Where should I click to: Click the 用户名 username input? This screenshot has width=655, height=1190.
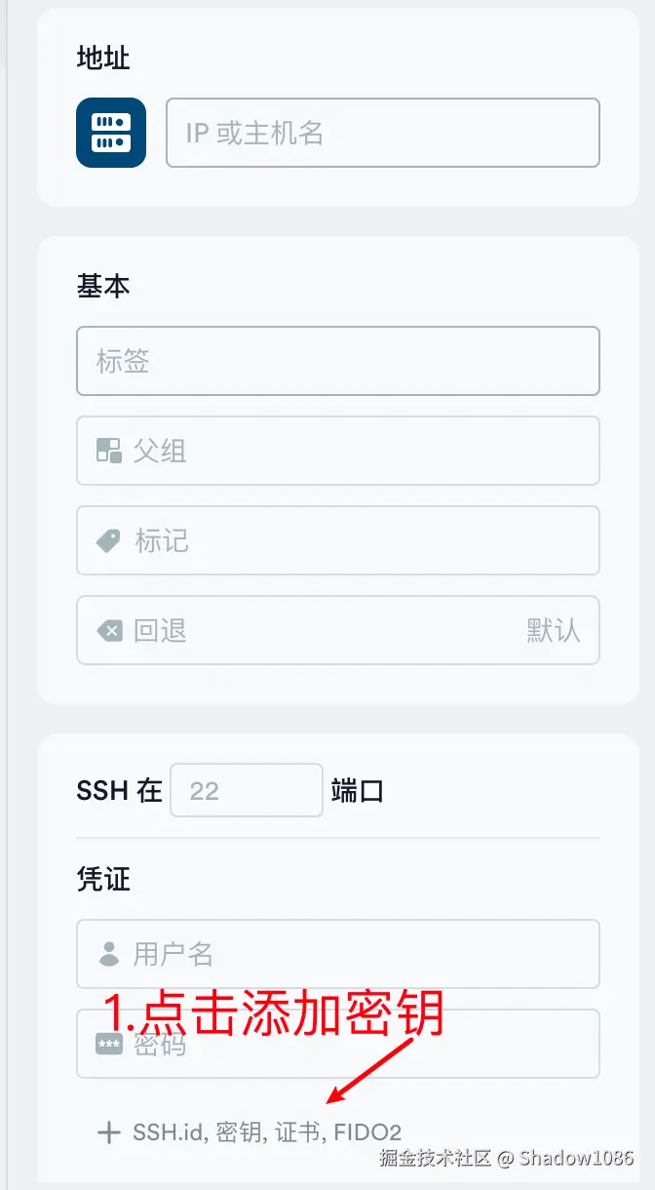point(337,954)
